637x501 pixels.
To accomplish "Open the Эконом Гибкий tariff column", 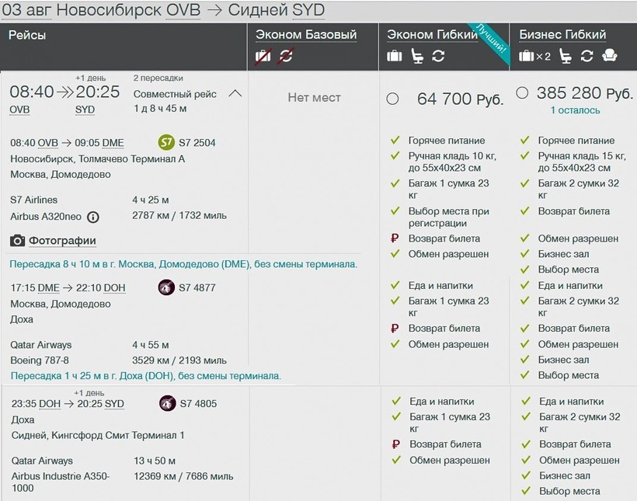I will pos(432,34).
